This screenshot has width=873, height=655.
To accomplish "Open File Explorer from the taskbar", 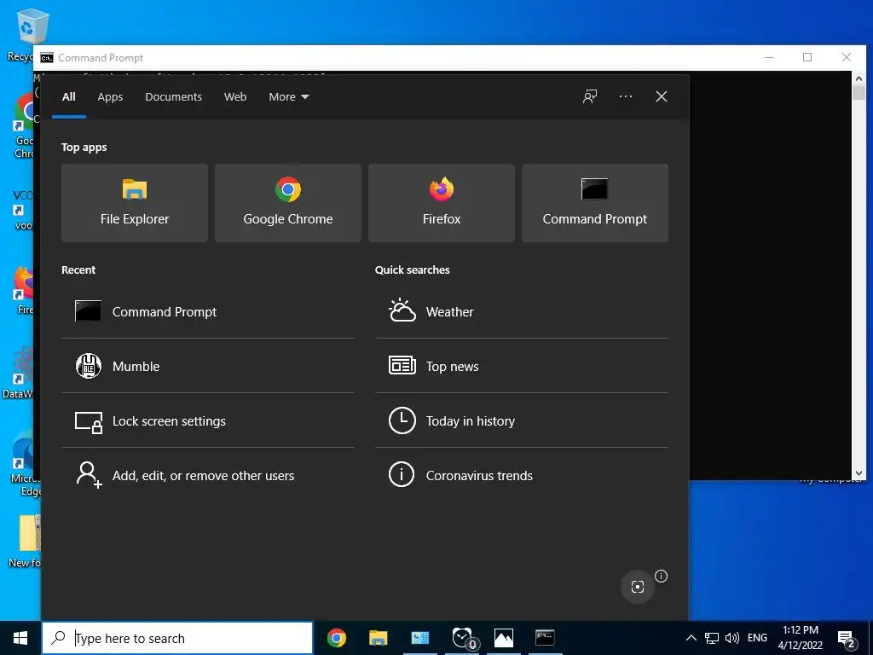I will (x=378, y=638).
